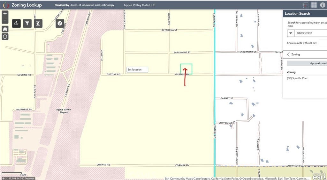The height and width of the screenshot is (180, 327).
Task: Open the help widget
Action: click(60, 23)
